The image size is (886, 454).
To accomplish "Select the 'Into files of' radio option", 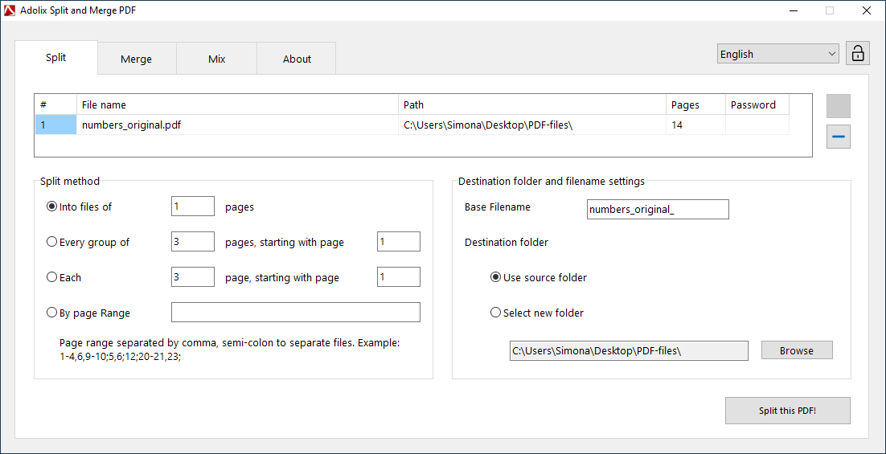I will pyautogui.click(x=52, y=207).
